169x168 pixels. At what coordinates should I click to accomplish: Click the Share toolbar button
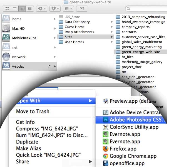(82, 9)
